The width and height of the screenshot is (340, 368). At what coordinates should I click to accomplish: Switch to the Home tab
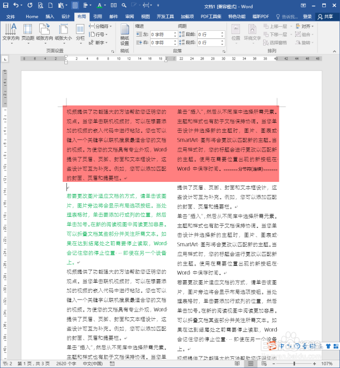click(x=32, y=17)
